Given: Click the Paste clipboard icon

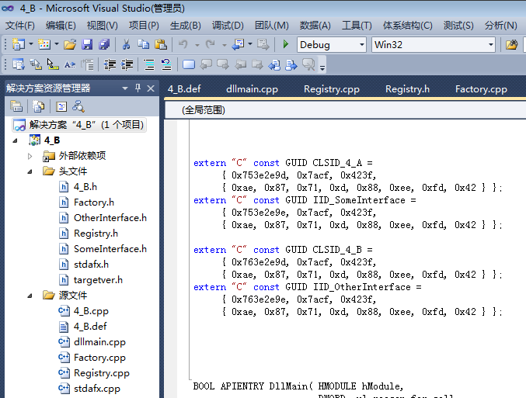Looking at the screenshot, I should [161, 44].
